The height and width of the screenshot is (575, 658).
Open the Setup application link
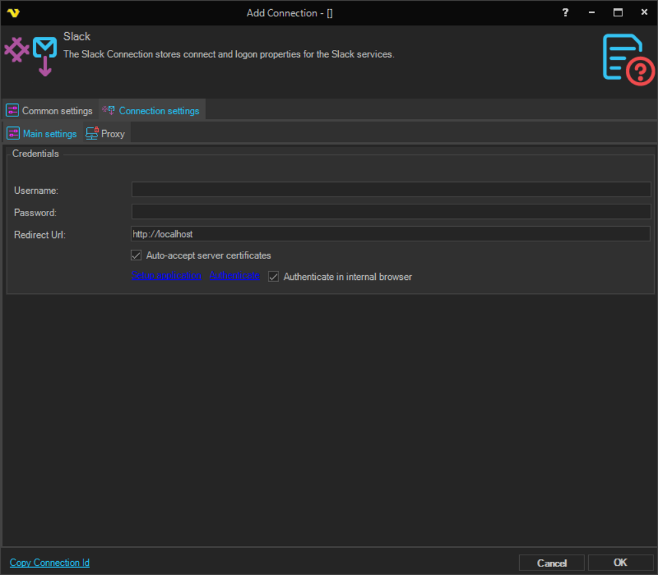[x=166, y=275]
